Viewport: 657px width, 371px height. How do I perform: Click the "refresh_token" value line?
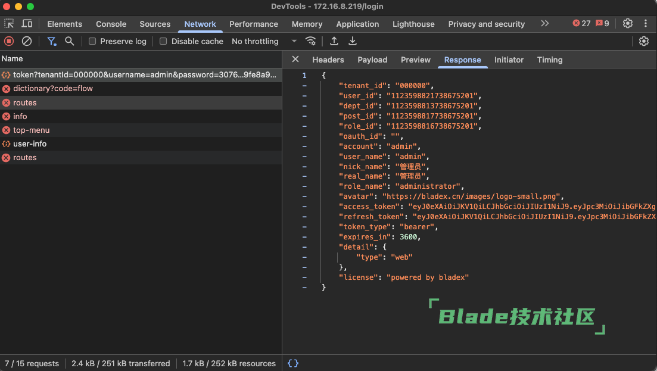(x=497, y=217)
